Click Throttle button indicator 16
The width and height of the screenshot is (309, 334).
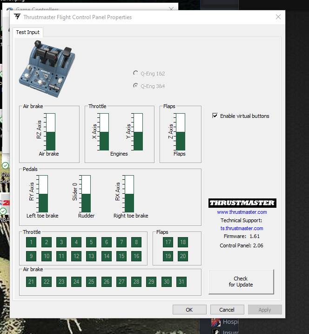(x=136, y=256)
